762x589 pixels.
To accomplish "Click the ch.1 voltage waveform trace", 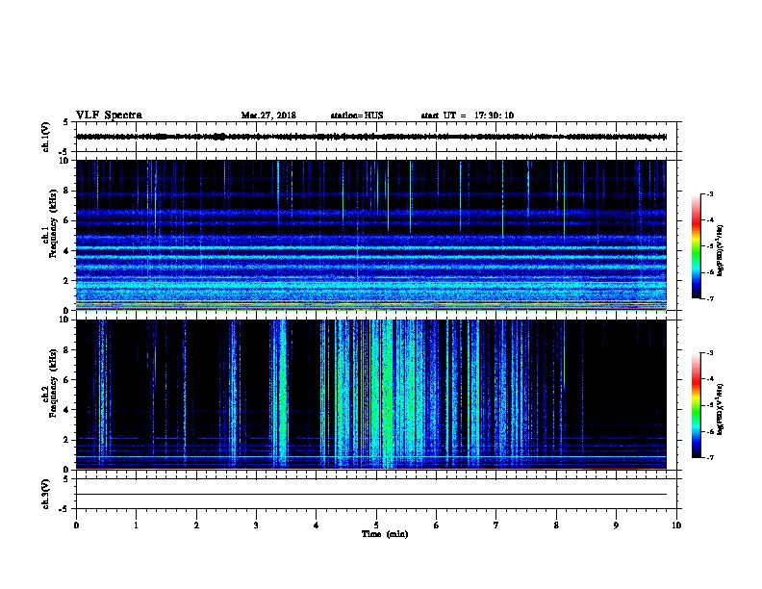I will 371,137.
